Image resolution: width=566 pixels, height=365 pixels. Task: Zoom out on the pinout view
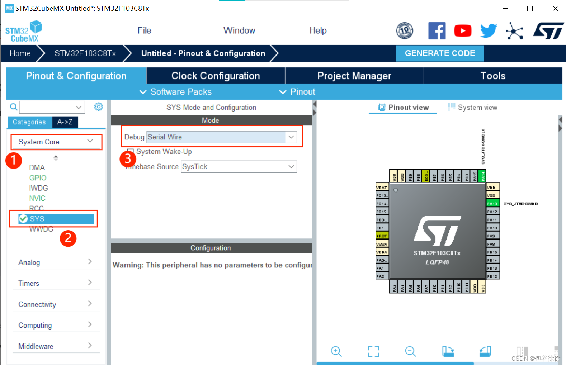[x=410, y=351]
